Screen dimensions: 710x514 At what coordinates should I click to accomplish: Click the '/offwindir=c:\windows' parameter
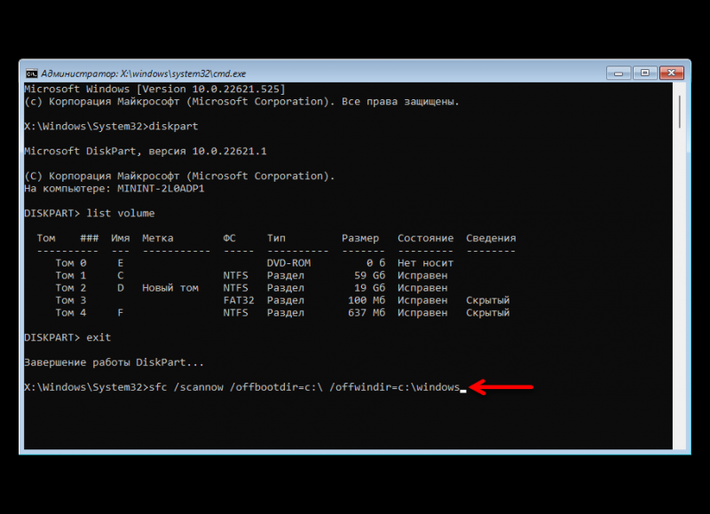pos(395,387)
